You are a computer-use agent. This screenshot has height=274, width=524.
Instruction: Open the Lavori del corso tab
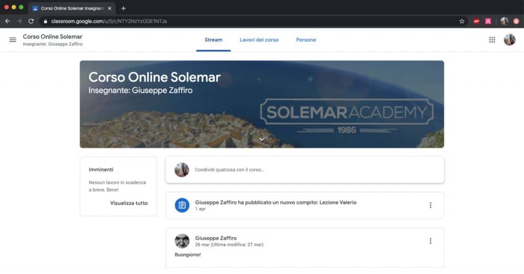[259, 40]
